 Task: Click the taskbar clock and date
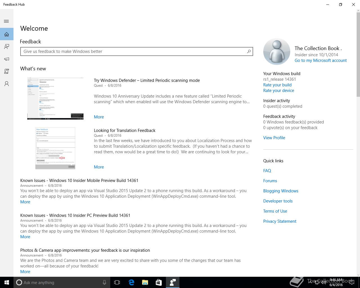pyautogui.click(x=336, y=282)
